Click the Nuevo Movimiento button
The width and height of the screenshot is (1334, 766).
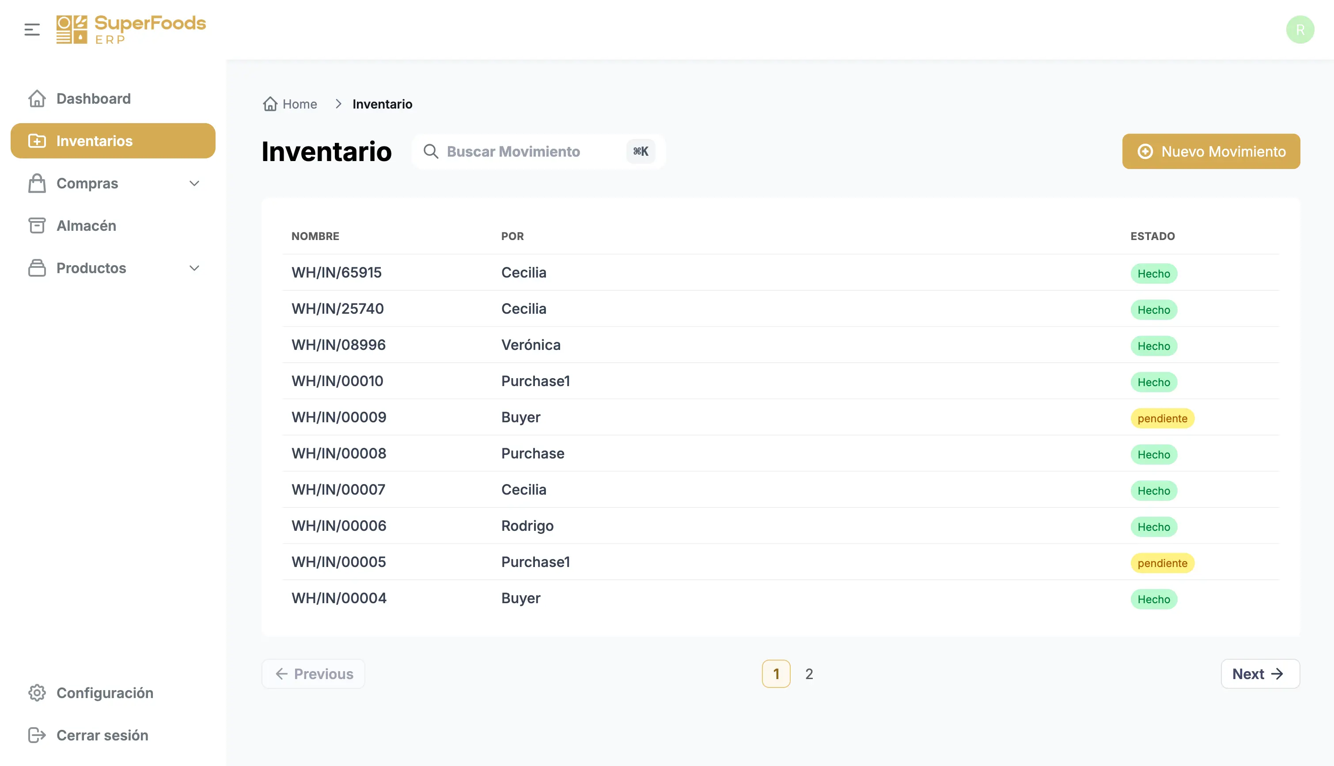tap(1210, 151)
